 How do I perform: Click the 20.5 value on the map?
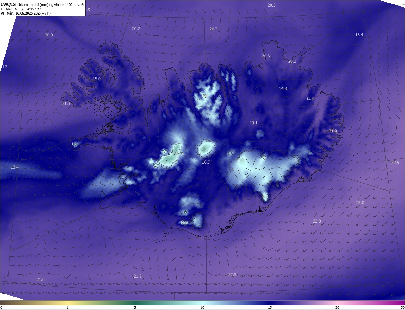coord(271,5)
